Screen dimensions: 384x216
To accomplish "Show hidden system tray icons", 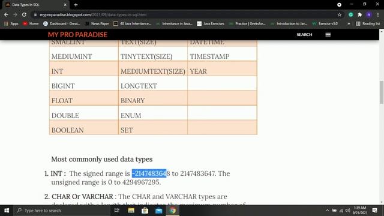I will 327,211.
